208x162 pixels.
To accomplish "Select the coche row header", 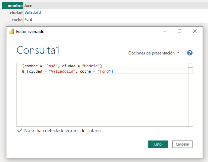I will (x=13, y=19).
